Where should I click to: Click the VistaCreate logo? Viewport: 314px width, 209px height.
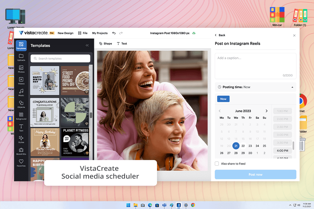(33, 33)
